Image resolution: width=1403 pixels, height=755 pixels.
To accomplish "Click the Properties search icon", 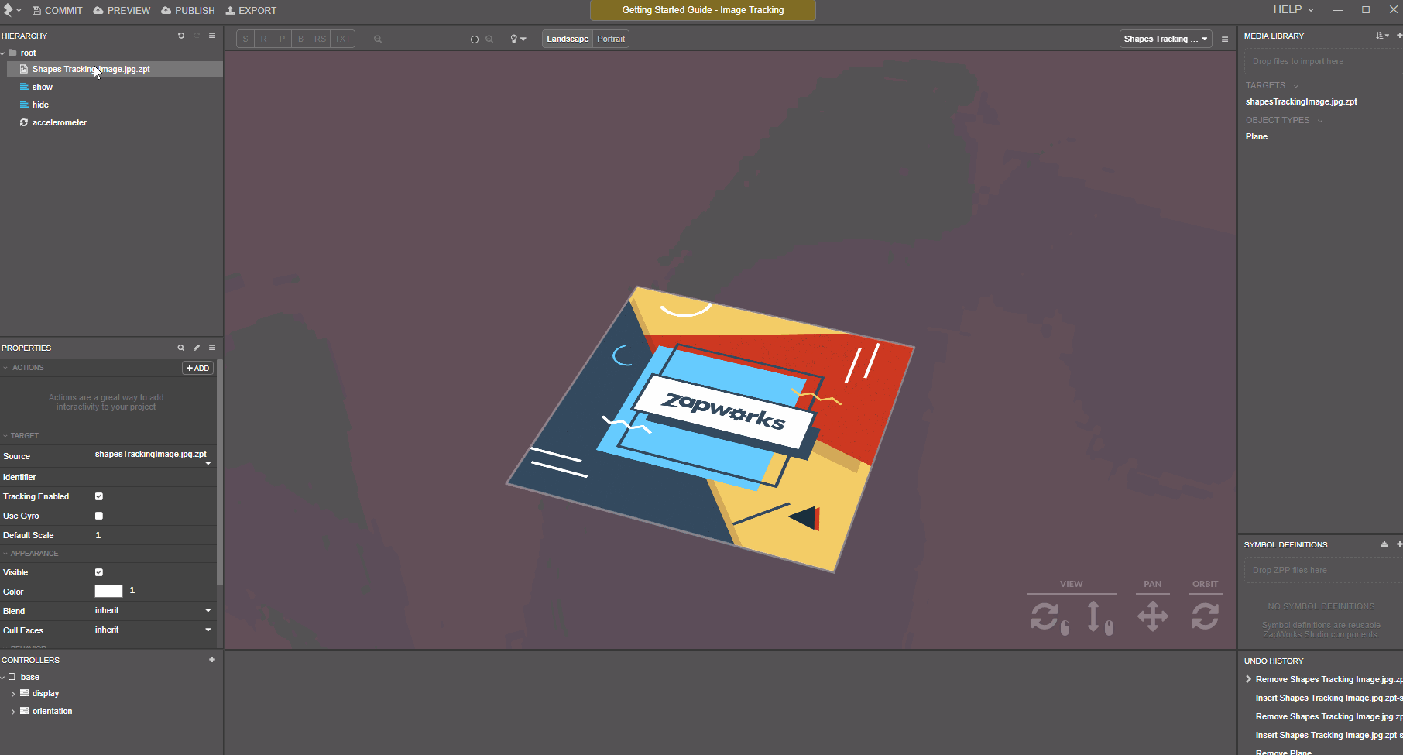I will 181,348.
